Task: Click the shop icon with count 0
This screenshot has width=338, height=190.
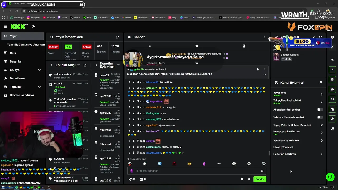Action: pos(143,179)
